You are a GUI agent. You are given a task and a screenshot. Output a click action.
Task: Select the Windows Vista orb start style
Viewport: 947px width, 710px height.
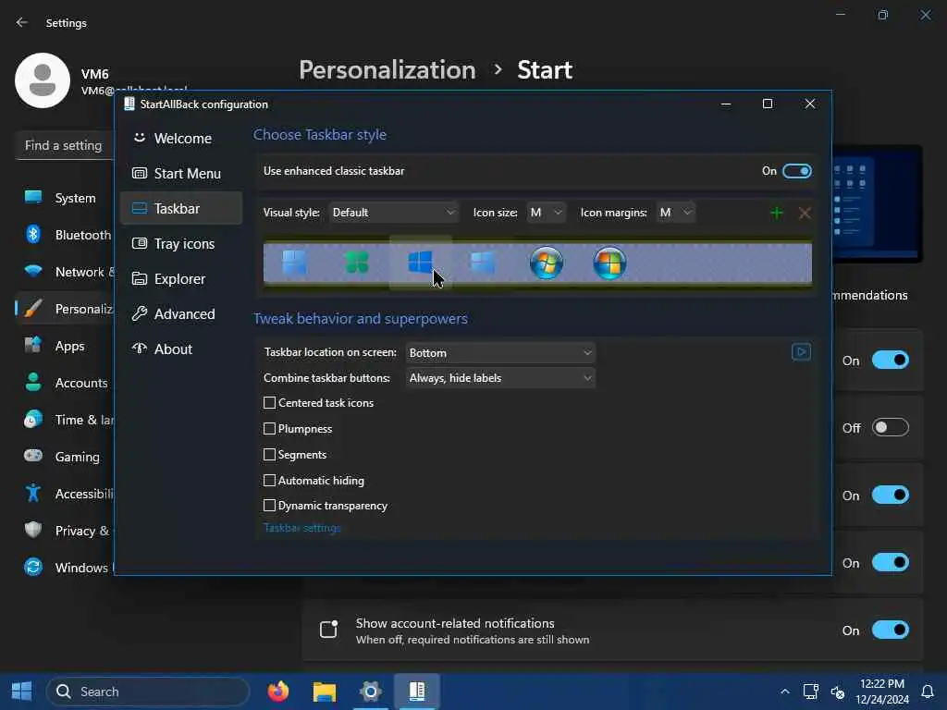click(609, 263)
